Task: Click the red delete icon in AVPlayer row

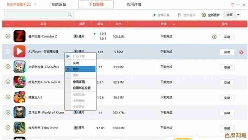Action: coord(241,52)
